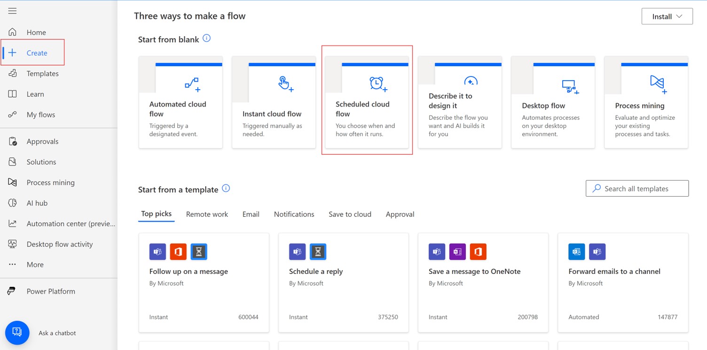The image size is (707, 350).
Task: Open the Ask a chatbot bubble
Action: (17, 333)
